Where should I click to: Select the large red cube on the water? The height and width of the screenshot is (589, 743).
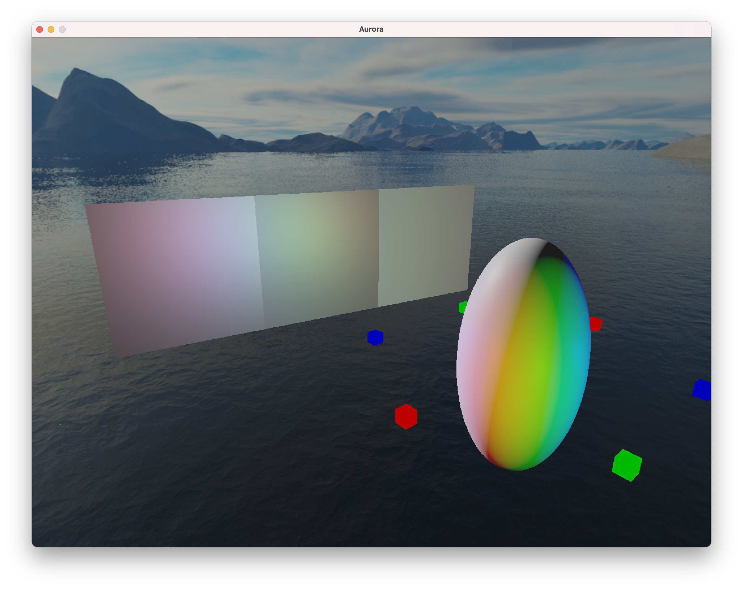[x=406, y=417]
